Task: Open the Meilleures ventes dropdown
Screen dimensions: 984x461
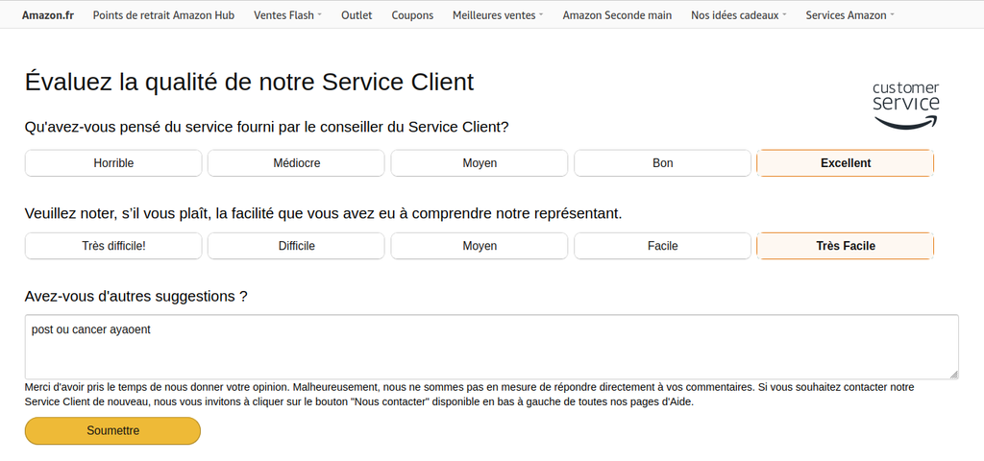Action: click(x=498, y=15)
